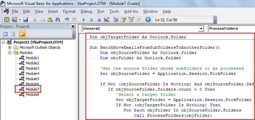
Task: Collapse the Project1 (VbaProject.OTM) node
Action: (4, 42)
